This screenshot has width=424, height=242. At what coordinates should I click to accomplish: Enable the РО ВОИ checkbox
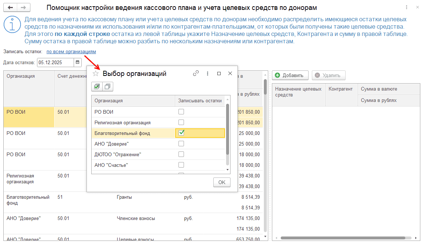click(x=181, y=112)
